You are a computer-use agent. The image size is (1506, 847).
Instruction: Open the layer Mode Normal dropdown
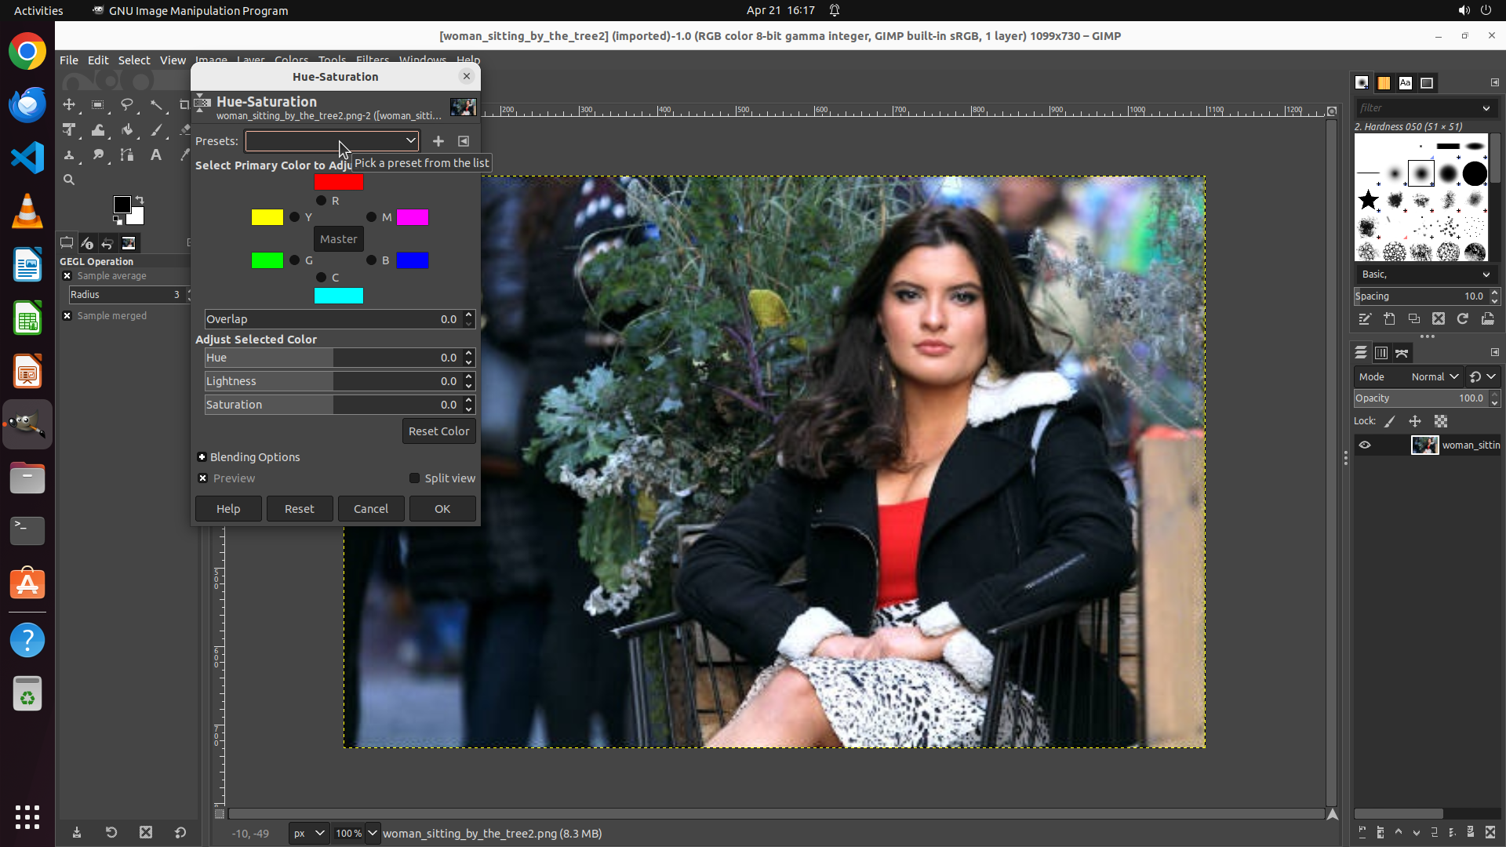(1434, 377)
